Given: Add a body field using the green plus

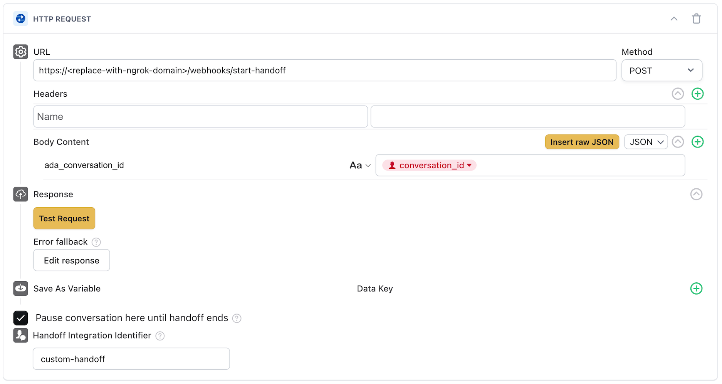Looking at the screenshot, I should point(697,142).
